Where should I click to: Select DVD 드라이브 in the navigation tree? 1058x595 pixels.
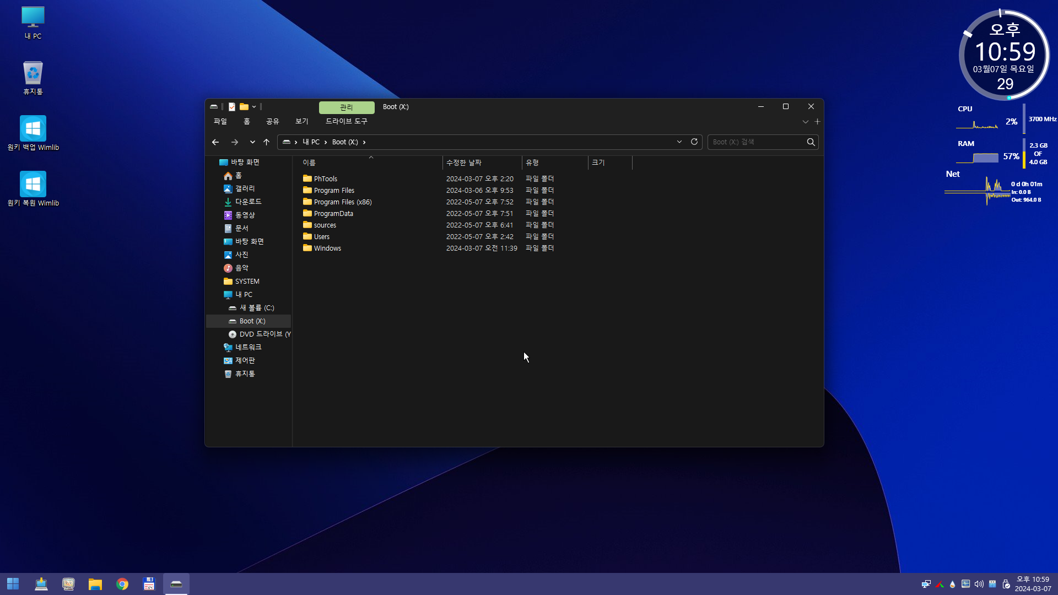[260, 334]
